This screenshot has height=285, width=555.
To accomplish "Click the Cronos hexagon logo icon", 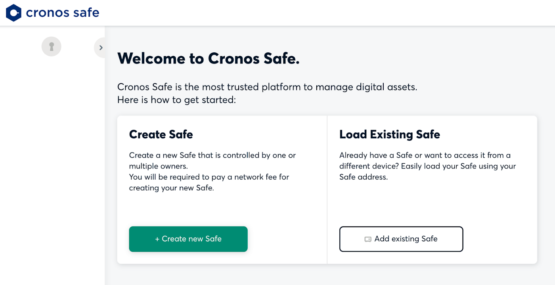I will [13, 13].
